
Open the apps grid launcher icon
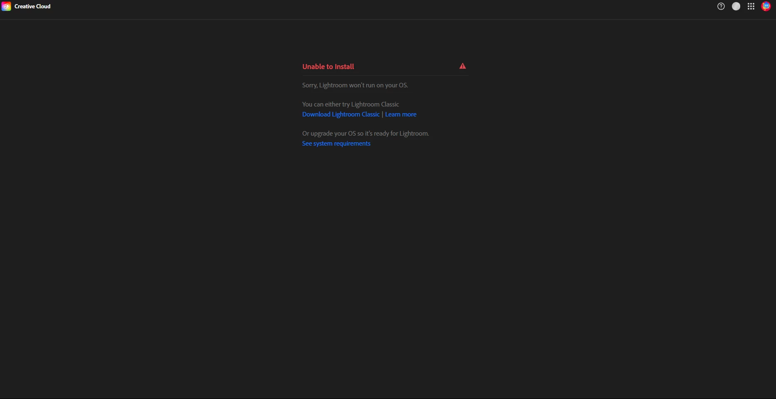tap(751, 6)
